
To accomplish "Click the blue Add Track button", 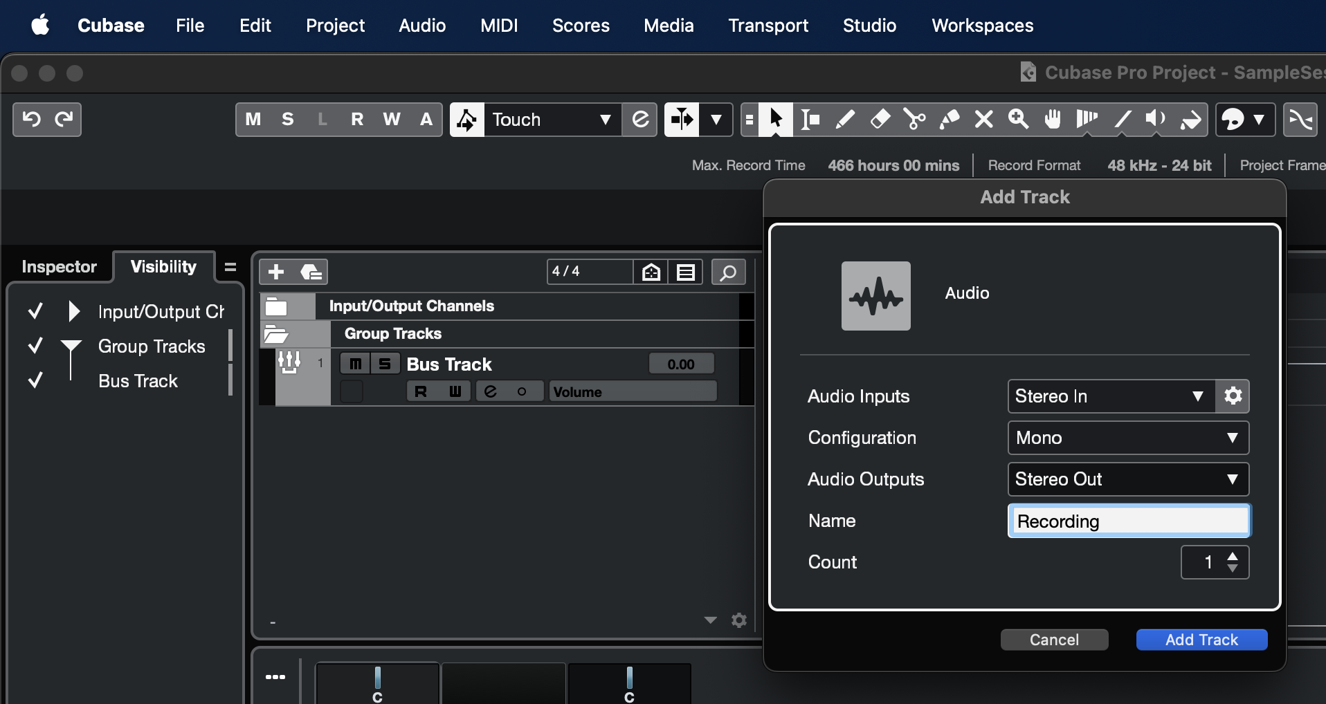I will point(1201,640).
